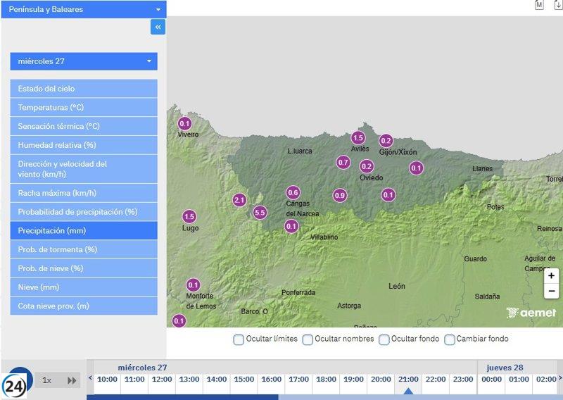Toggle the Ocultar nombres checkbox
This screenshot has height=400, width=563.
[x=308, y=339]
